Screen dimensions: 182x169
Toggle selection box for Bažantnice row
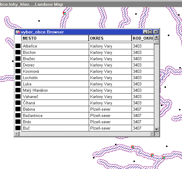click(18, 115)
